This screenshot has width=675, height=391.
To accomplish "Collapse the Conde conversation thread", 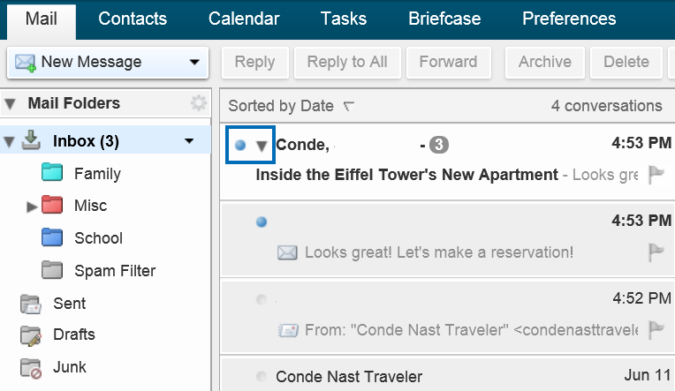I will pyautogui.click(x=262, y=146).
